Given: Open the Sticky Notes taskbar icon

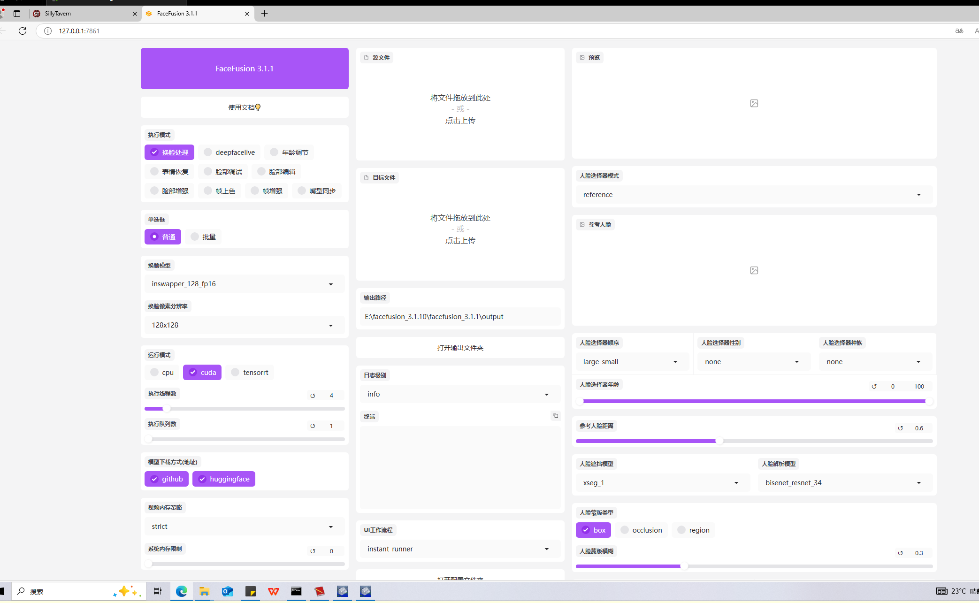Looking at the screenshot, I should 251,591.
